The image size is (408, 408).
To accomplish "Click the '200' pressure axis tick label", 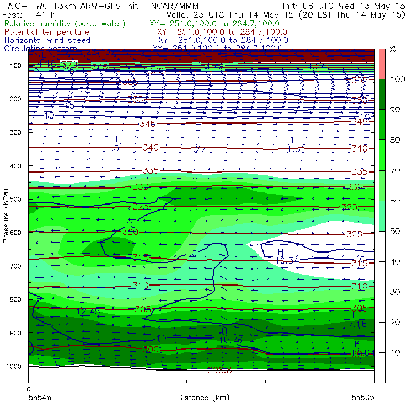I will (15, 99).
